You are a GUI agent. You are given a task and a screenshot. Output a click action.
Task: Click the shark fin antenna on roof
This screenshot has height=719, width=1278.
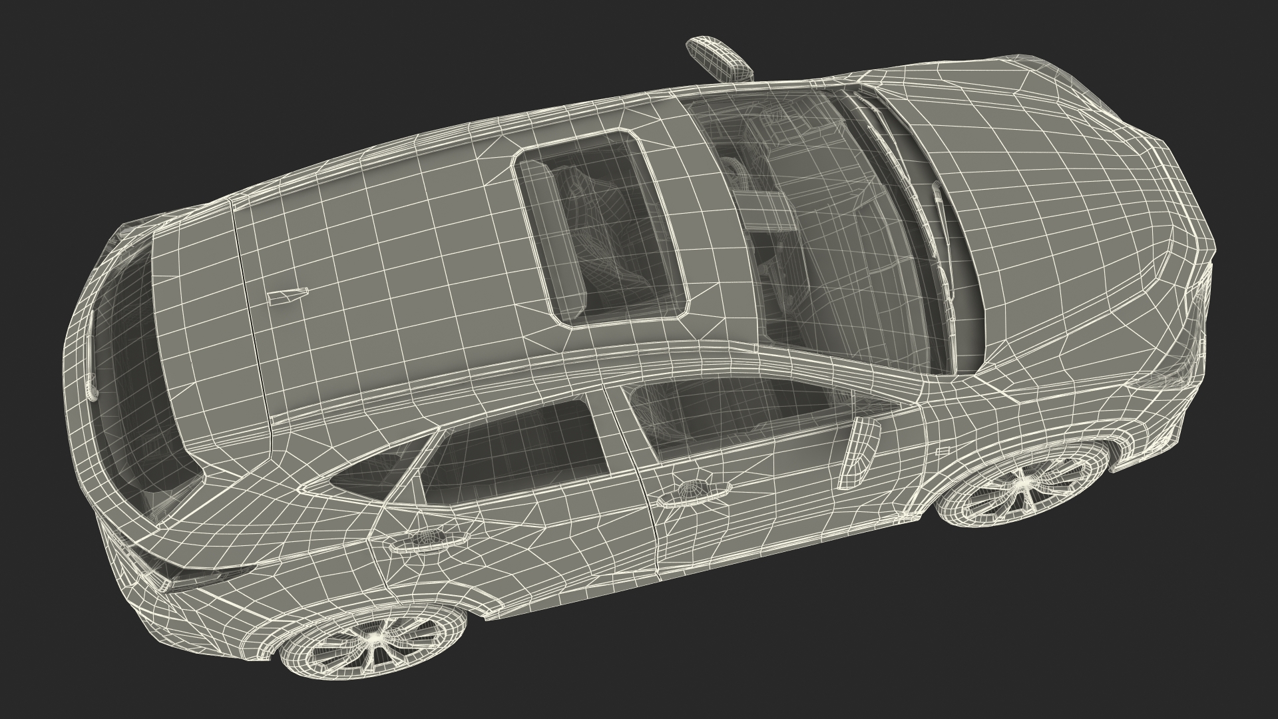coord(288,296)
